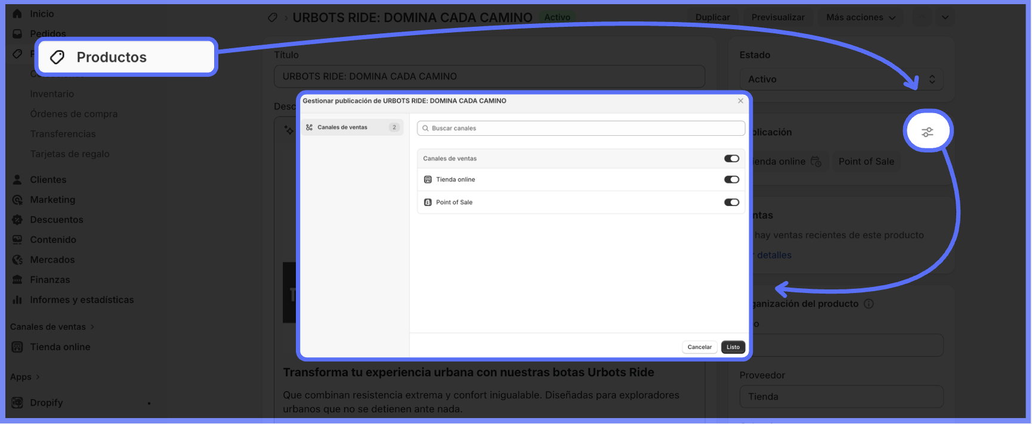Viewport: 1032px width, 424px height.
Task: Click the Finanzas bank icon
Action: point(17,280)
